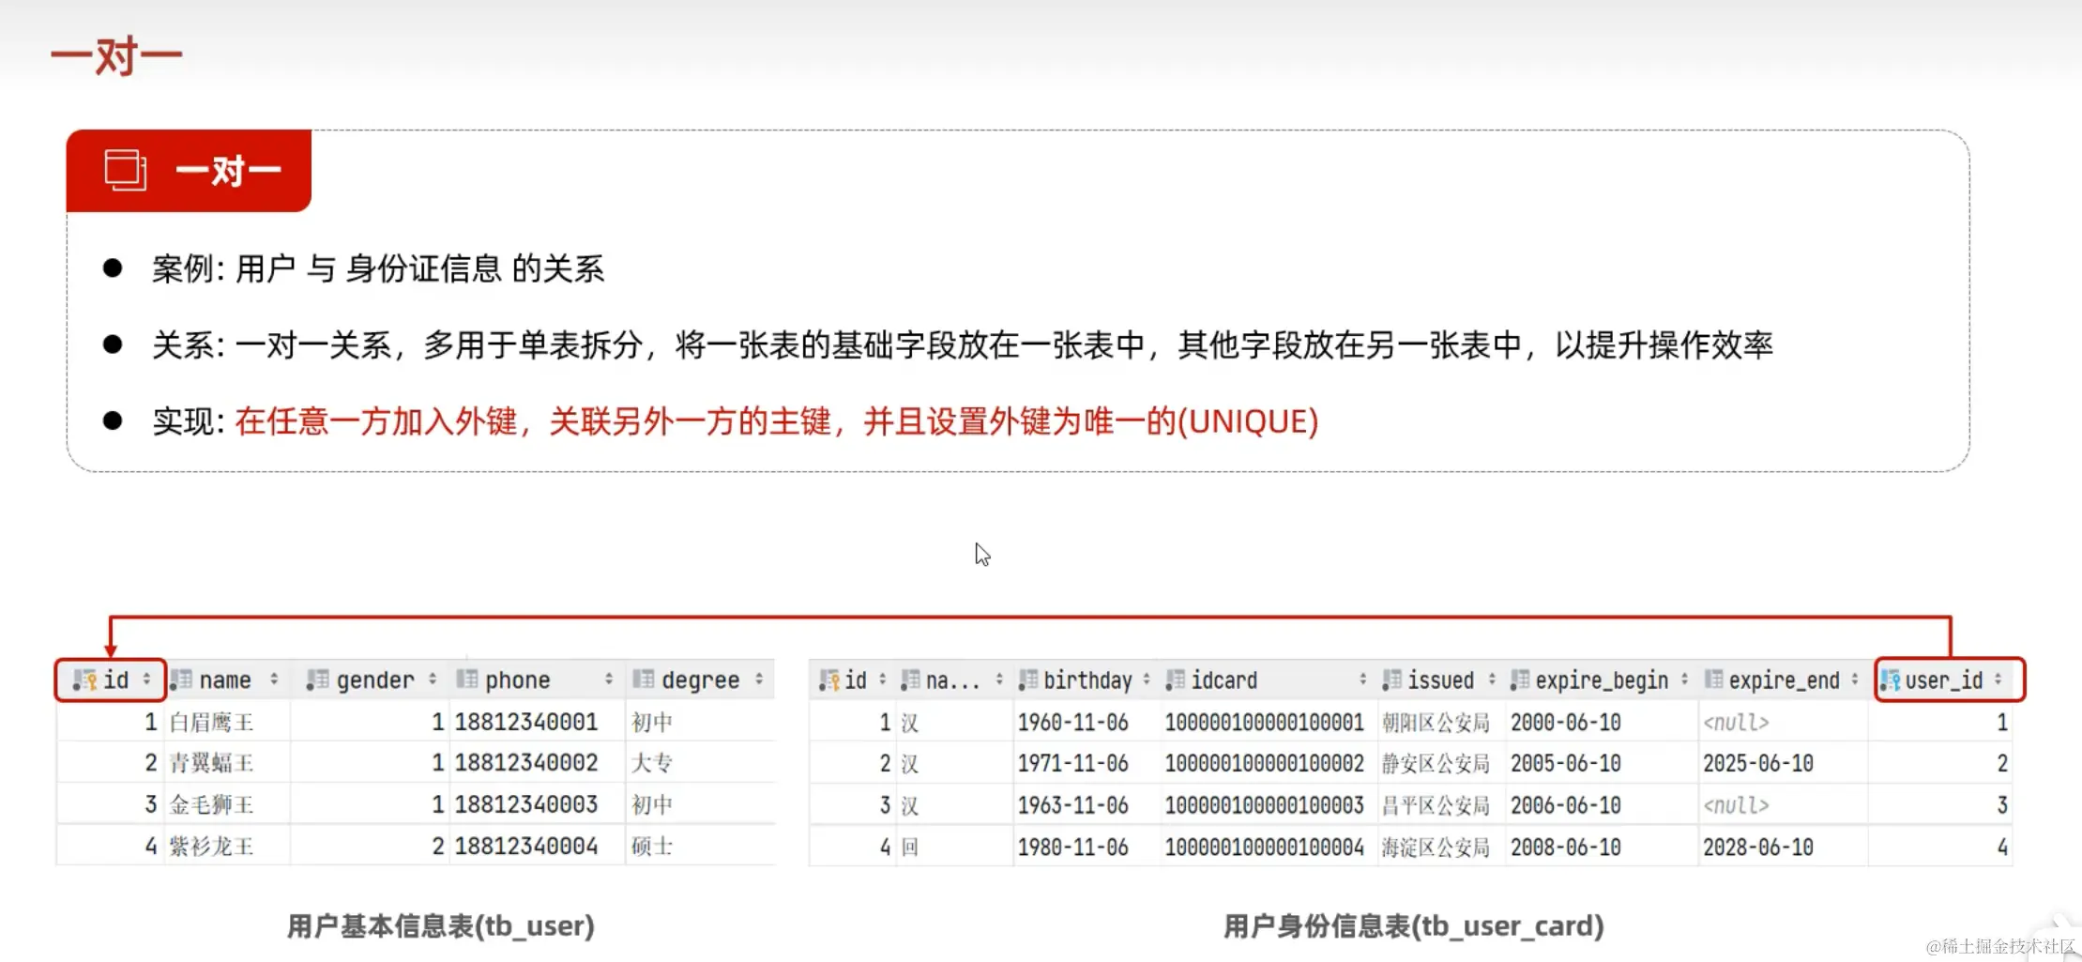Select issued cell 海淀区公安局

pyautogui.click(x=1436, y=847)
